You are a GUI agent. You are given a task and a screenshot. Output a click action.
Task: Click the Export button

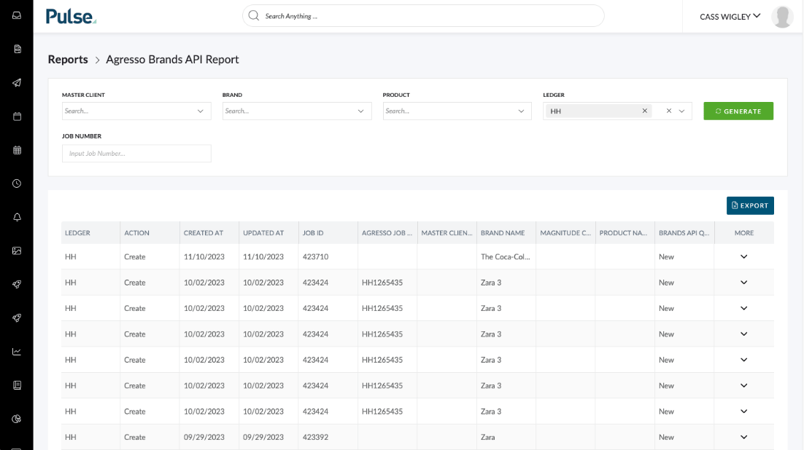coord(750,205)
